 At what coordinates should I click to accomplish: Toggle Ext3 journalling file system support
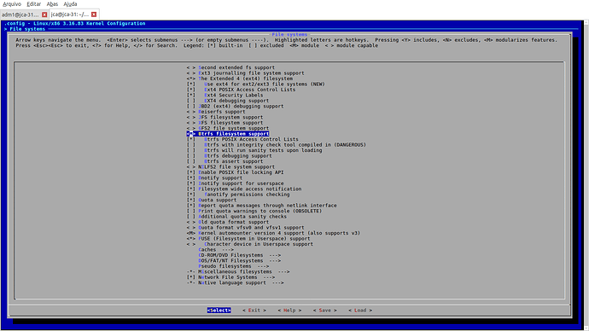pyautogui.click(x=245, y=73)
